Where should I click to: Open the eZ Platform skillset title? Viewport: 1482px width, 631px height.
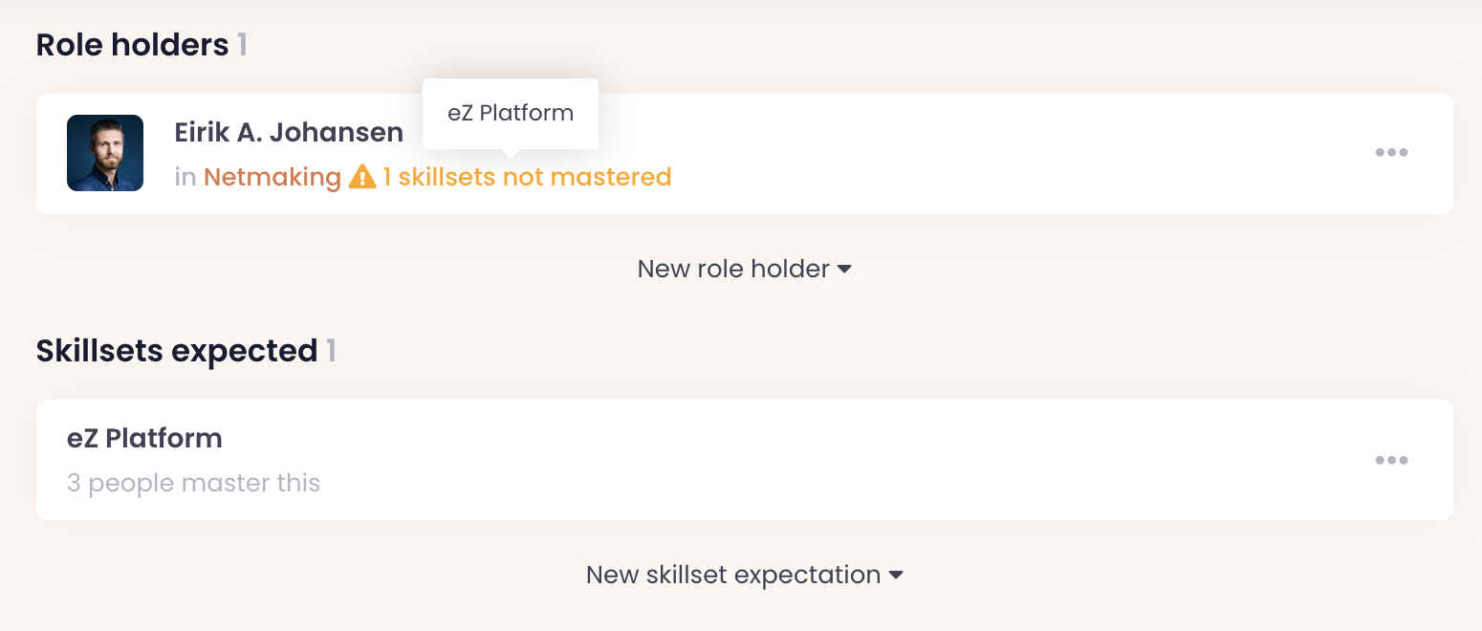tap(144, 439)
